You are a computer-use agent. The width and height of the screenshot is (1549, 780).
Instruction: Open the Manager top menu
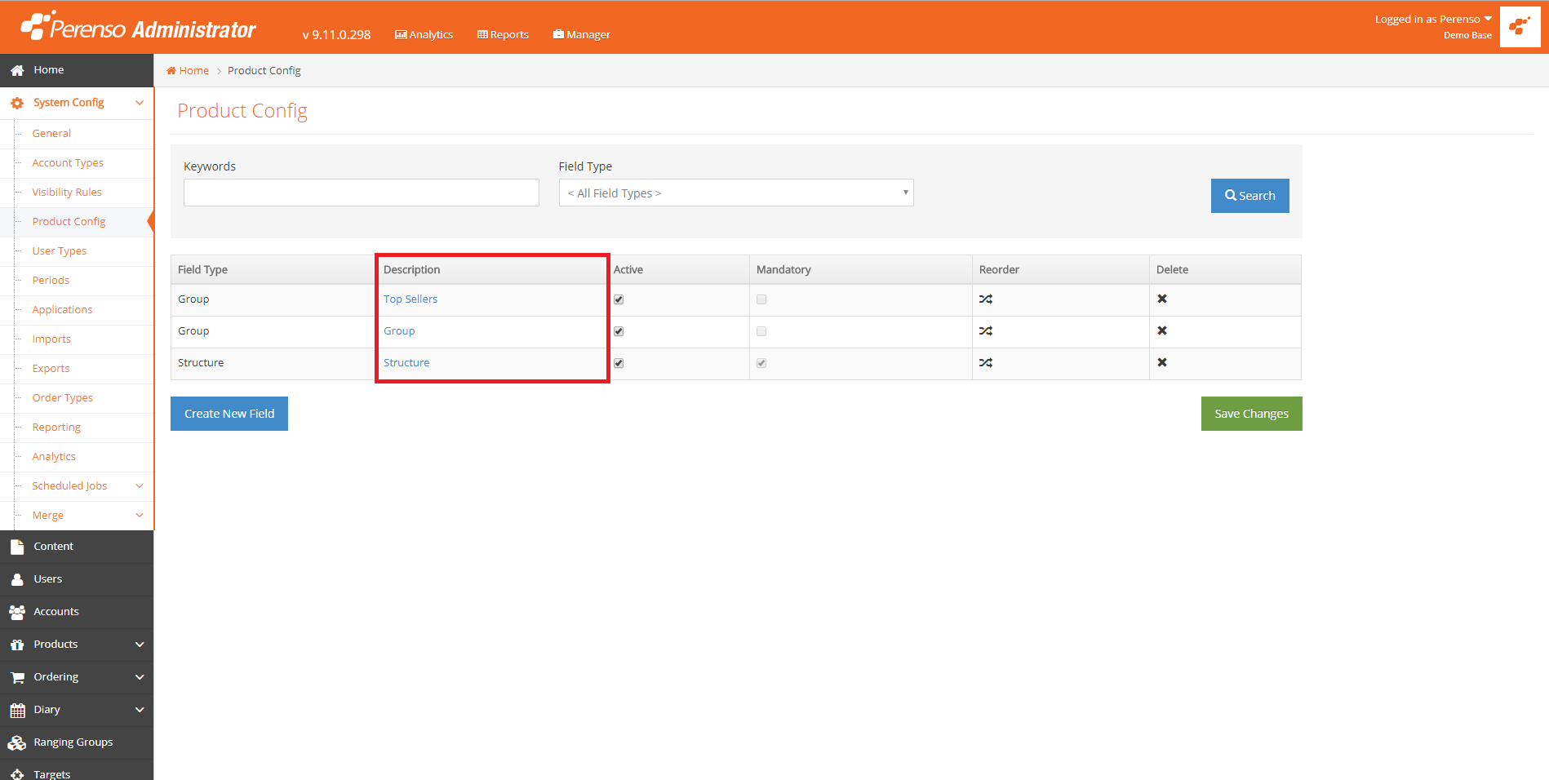[x=581, y=34]
